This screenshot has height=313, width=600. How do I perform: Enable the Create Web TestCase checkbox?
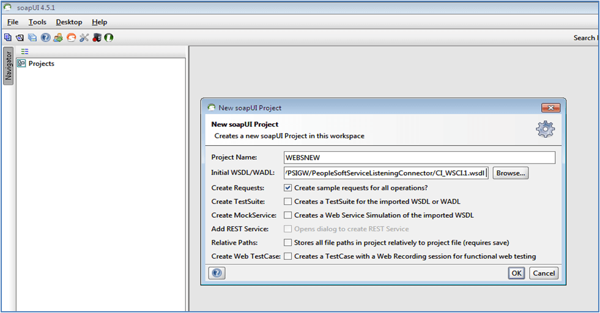pyautogui.click(x=287, y=256)
